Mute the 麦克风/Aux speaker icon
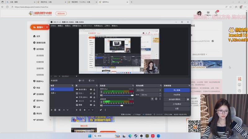248x139 pixels. [x=101, y=95]
